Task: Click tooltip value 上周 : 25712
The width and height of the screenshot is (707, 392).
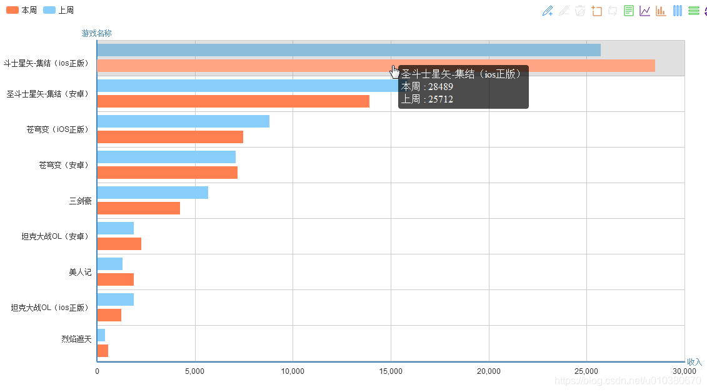Action: click(x=427, y=99)
